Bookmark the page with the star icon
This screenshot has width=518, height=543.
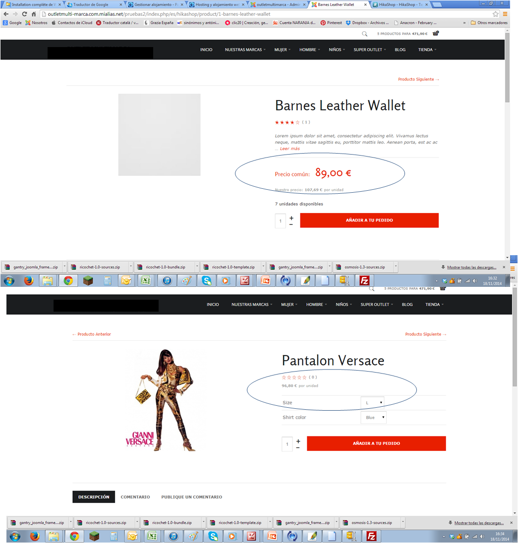point(496,14)
